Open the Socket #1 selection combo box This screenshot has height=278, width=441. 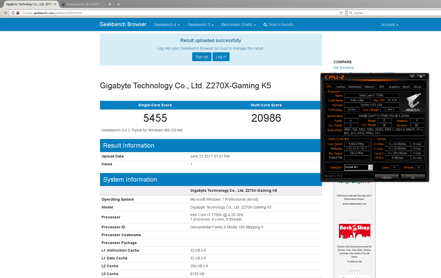click(x=358, y=167)
